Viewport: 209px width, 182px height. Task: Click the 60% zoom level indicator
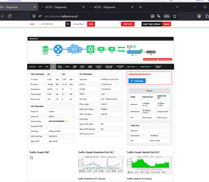[x=166, y=16]
